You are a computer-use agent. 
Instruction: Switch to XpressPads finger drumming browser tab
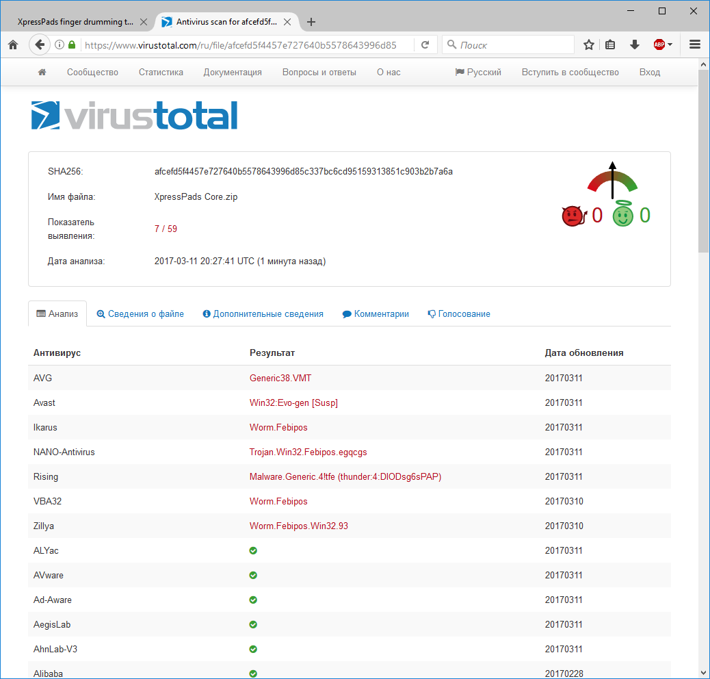(x=75, y=22)
